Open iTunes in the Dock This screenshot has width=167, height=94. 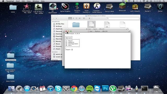click(x=50, y=89)
